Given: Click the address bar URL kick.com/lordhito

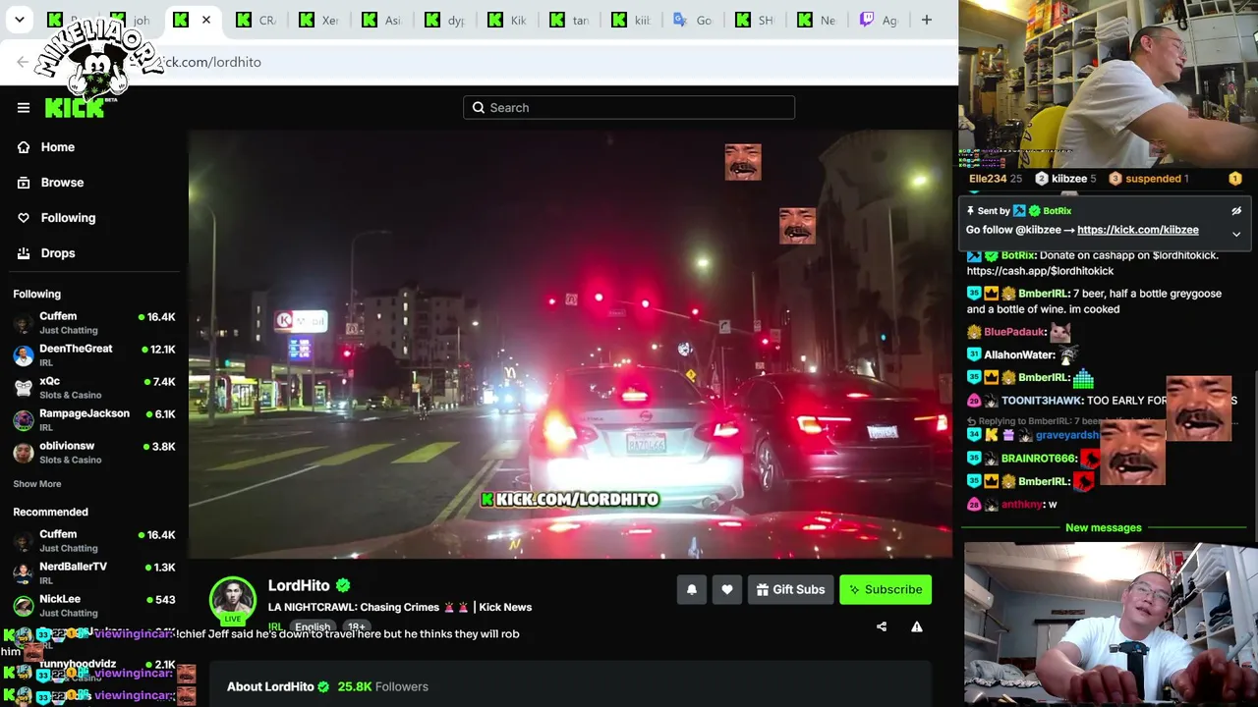Looking at the screenshot, I should tap(209, 62).
